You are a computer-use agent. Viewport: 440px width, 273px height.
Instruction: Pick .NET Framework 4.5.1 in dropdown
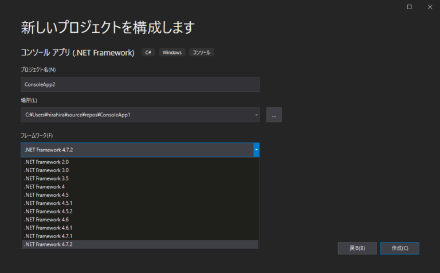[x=140, y=203]
